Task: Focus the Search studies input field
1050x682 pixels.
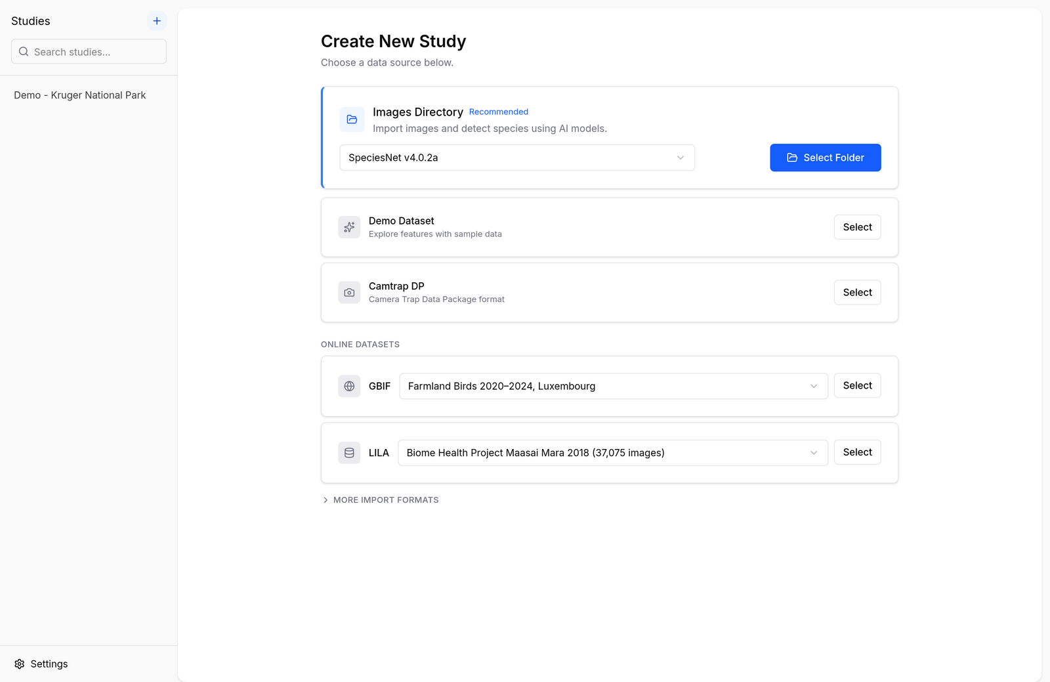Action: [89, 52]
